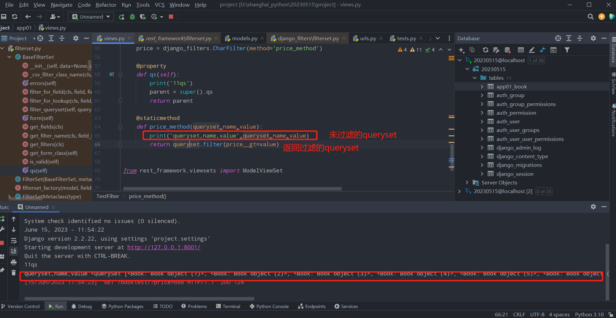The height and width of the screenshot is (318, 616).
Task: Print console output with the printer icon
Action: click(x=14, y=263)
